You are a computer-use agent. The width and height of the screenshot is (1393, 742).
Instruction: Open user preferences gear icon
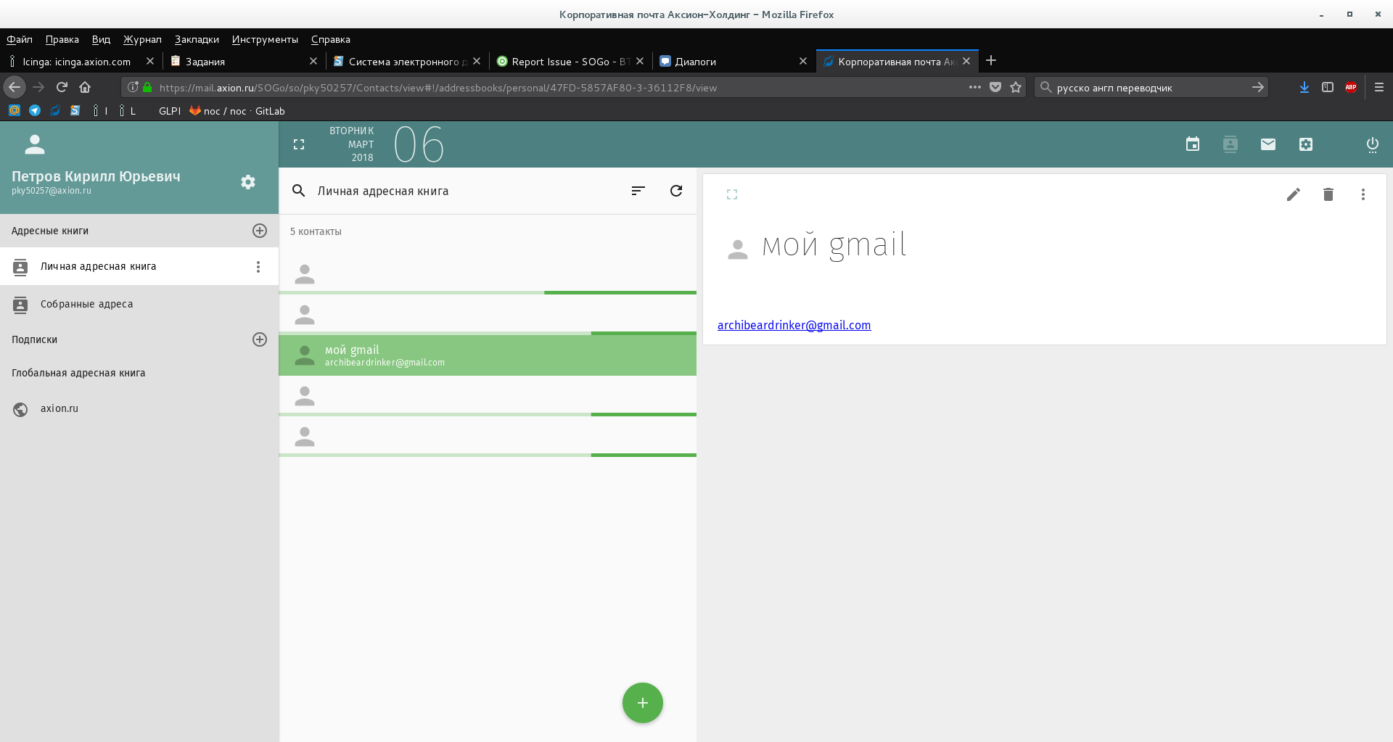click(x=248, y=182)
